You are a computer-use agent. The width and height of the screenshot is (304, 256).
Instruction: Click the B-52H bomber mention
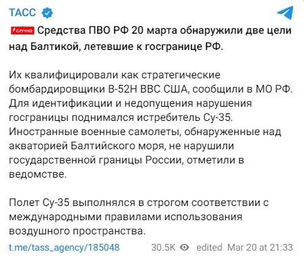[123, 89]
